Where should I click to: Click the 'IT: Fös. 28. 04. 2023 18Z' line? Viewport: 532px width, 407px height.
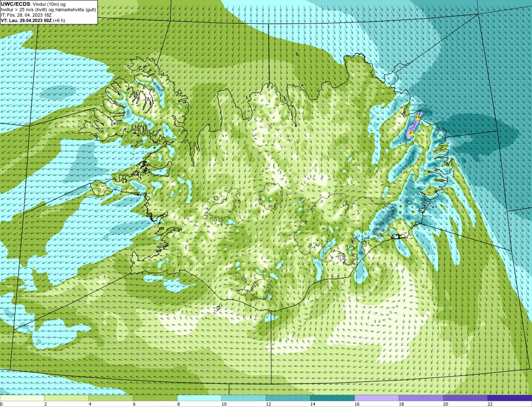(x=26, y=15)
